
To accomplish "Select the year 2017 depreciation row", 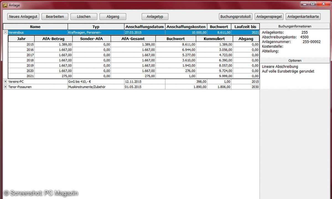I will point(134,55).
